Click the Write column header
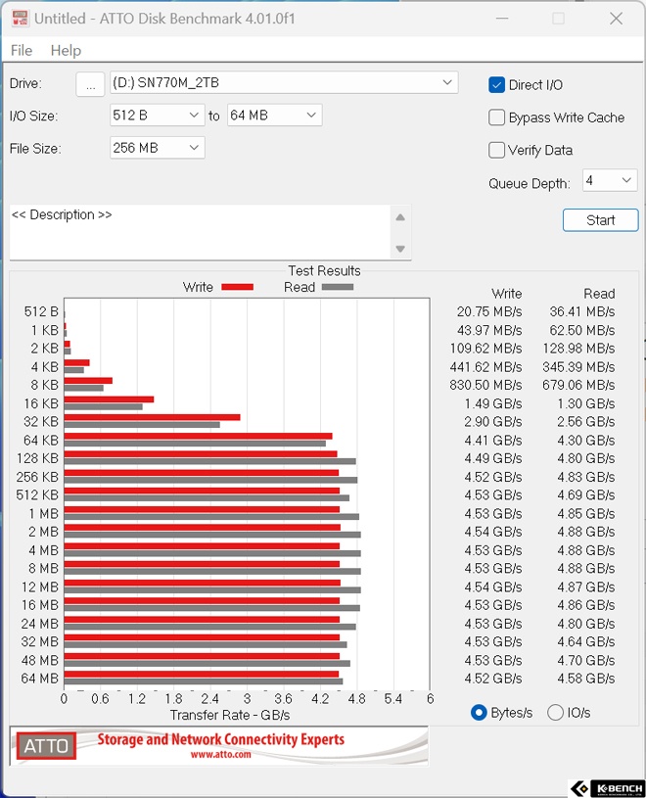 point(507,294)
